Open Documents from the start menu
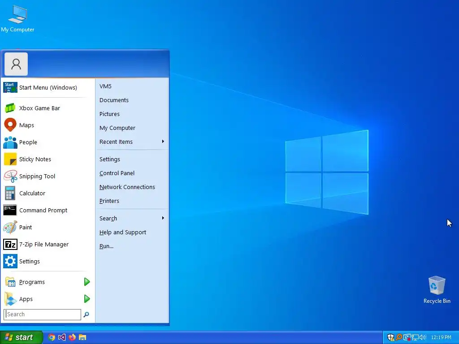Viewport: 459px width, 344px height. [132, 100]
